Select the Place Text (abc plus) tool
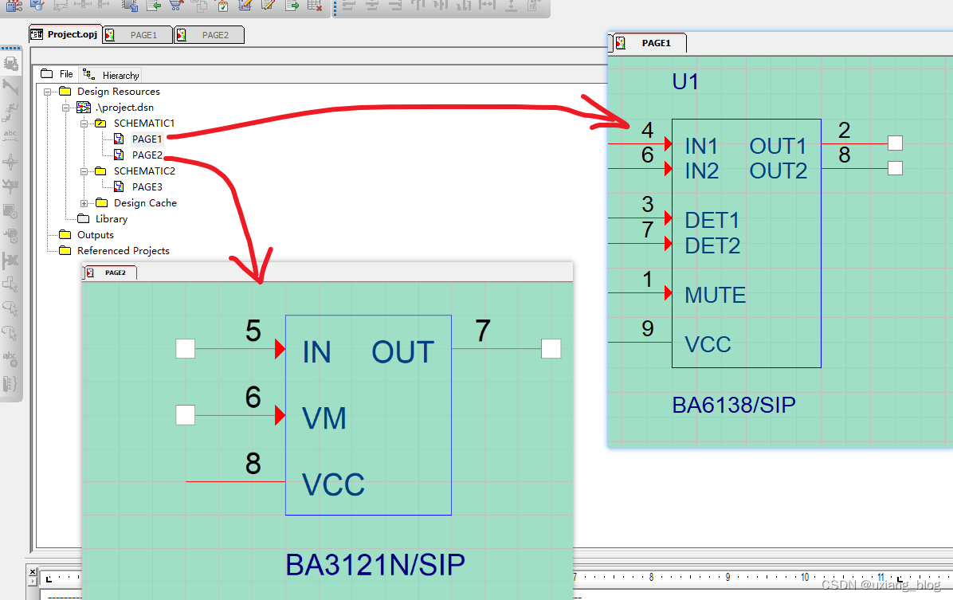Image resolution: width=953 pixels, height=600 pixels. [10, 359]
